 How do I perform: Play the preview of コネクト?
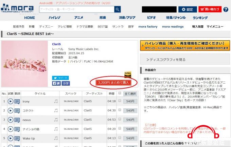11,110
